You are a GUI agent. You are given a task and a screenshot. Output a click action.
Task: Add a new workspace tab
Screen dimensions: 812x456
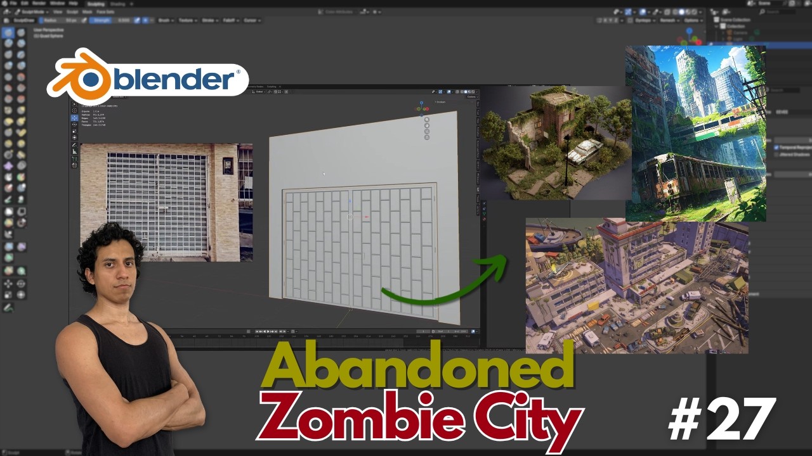point(131,4)
